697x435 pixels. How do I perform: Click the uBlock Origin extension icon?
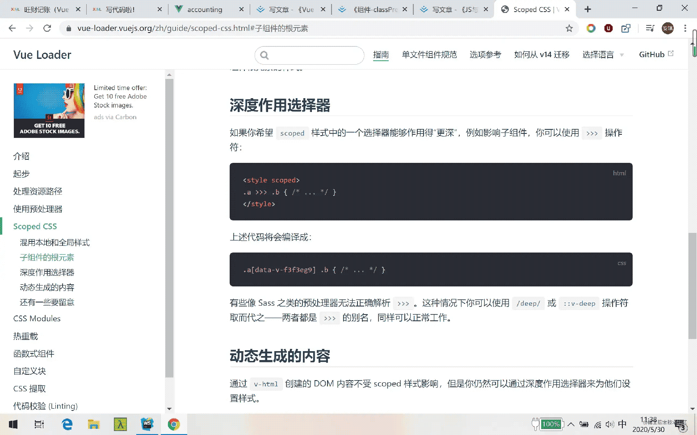pyautogui.click(x=609, y=28)
